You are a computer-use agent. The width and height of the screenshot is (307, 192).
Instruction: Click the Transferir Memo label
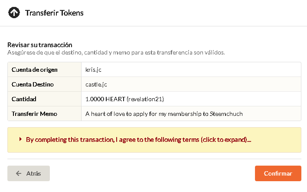(x=34, y=114)
